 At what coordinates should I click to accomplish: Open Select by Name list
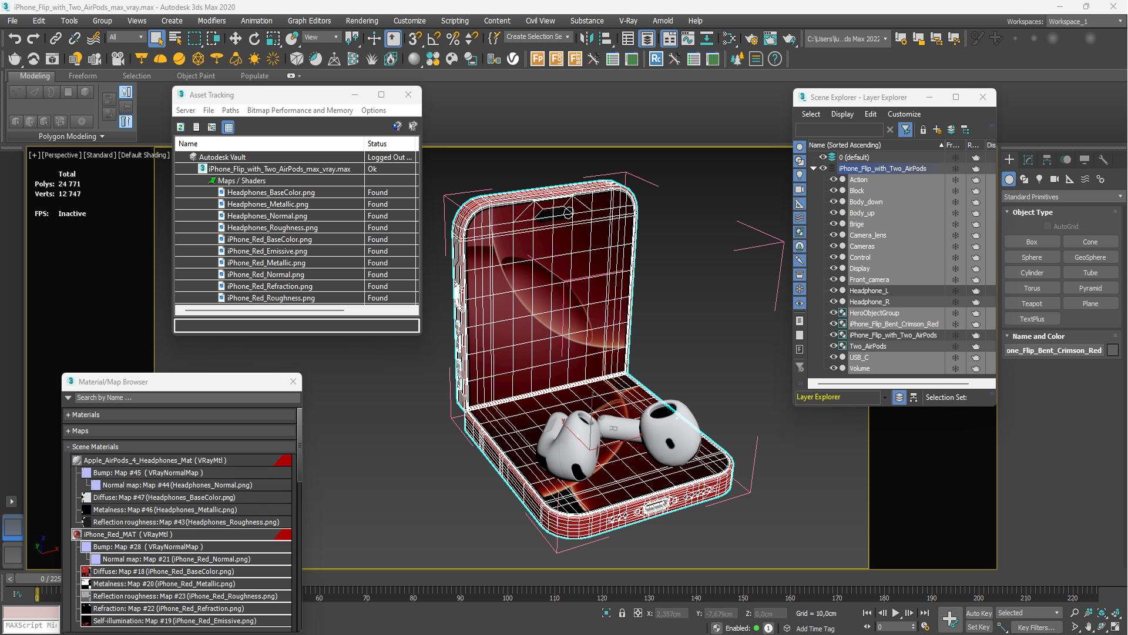coord(175,39)
